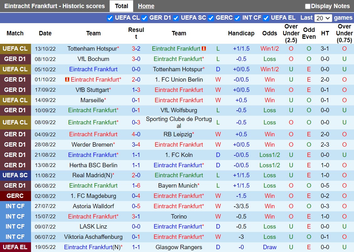Switch to the Total tab
The width and height of the screenshot is (354, 252).
[x=122, y=6]
